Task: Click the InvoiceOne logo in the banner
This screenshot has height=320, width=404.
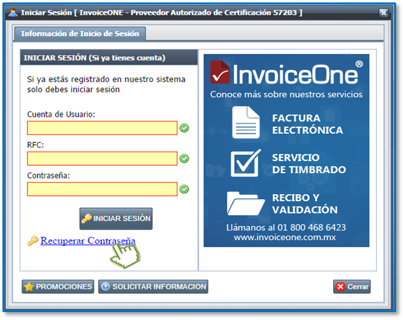Action: (x=286, y=73)
